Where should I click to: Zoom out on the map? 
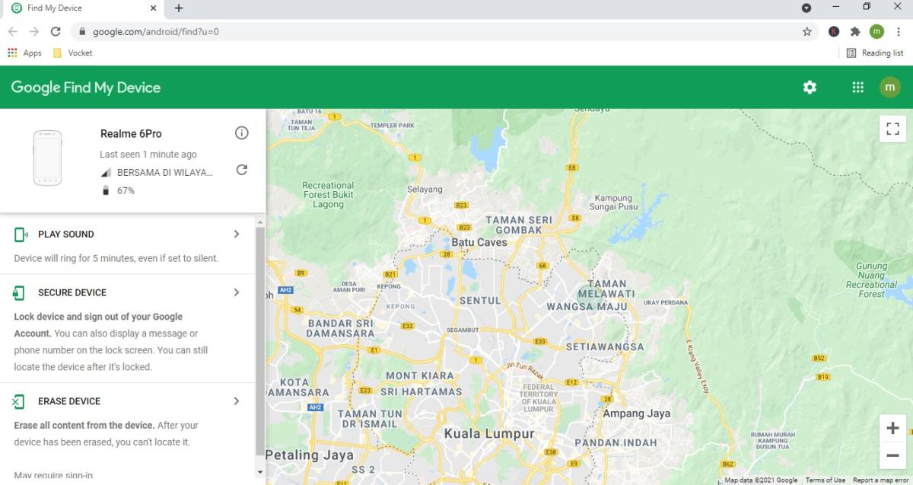892,455
